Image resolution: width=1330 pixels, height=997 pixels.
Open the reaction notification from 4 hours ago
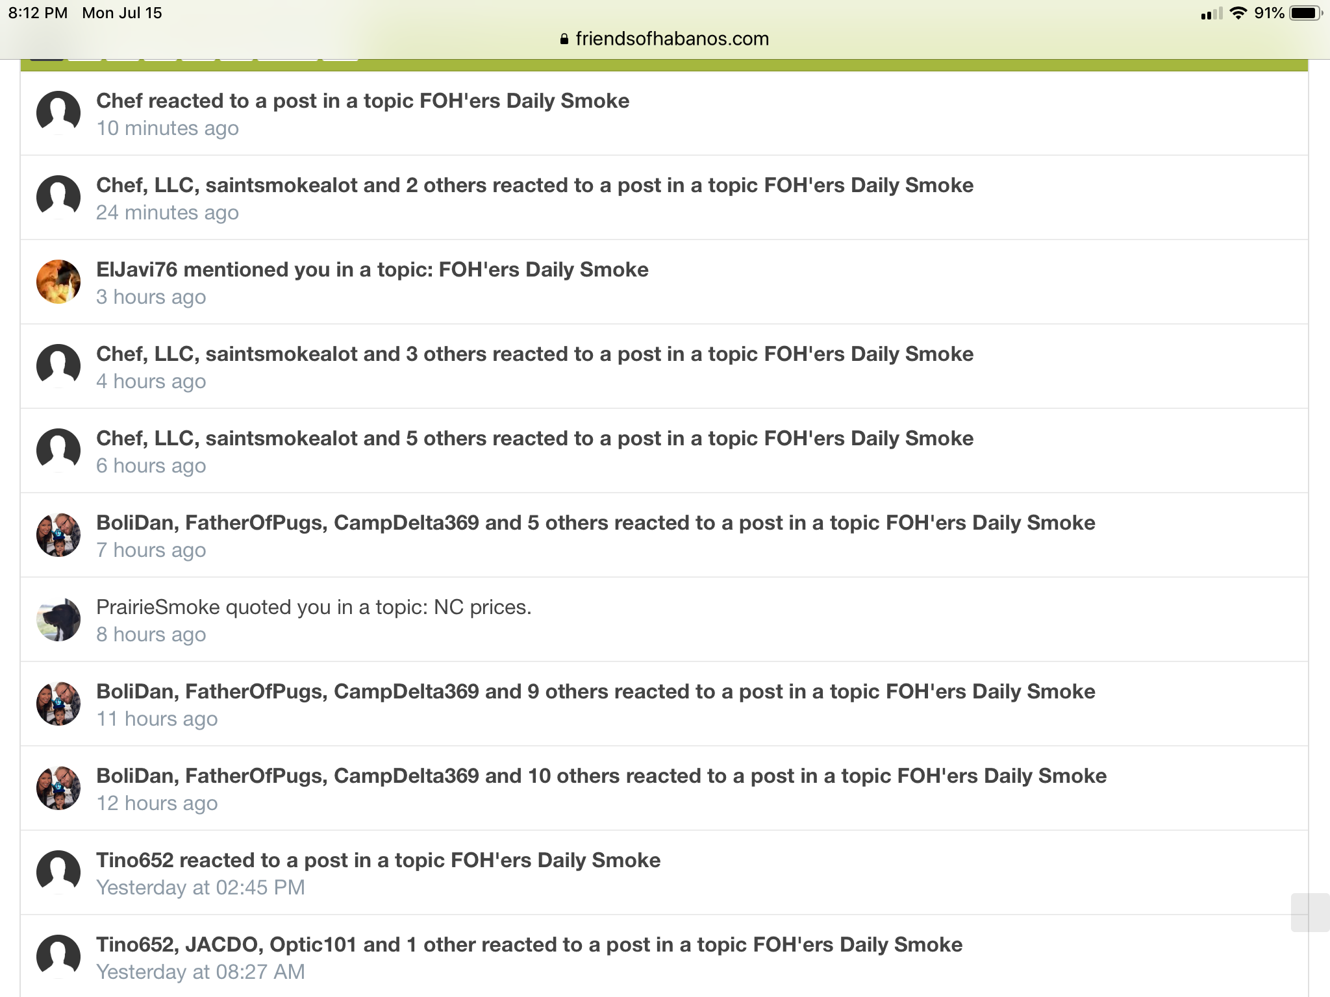(664, 366)
